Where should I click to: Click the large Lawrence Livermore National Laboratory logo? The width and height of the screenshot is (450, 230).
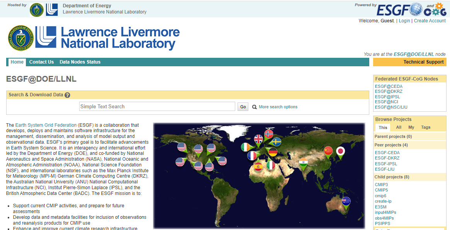(x=94, y=38)
